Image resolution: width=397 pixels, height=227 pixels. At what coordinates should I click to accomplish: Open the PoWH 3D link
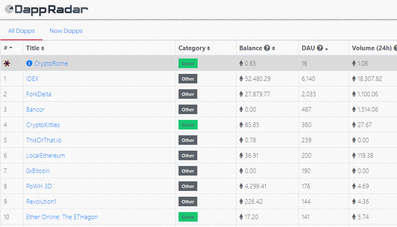pos(39,186)
